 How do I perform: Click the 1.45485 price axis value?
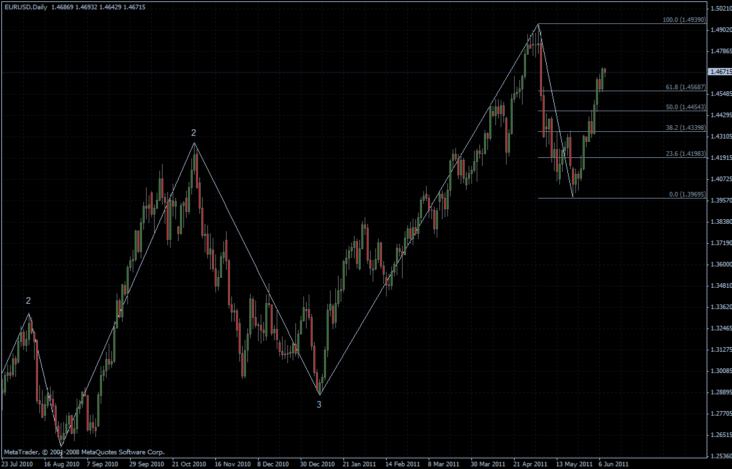point(721,94)
